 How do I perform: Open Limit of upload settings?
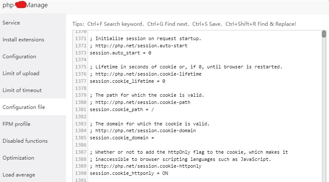tap(21, 73)
